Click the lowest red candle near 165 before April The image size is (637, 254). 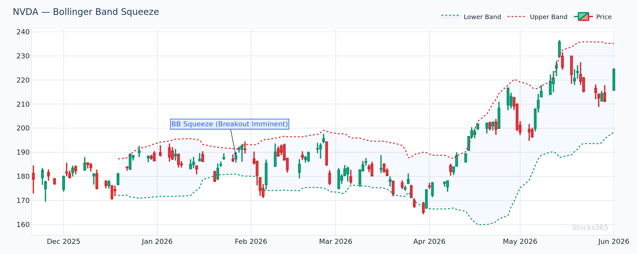[x=423, y=208]
